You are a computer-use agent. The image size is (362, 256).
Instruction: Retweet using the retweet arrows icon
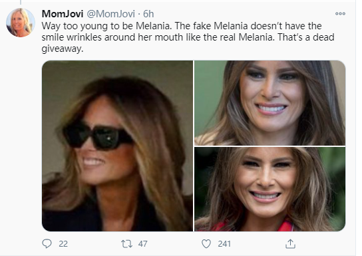126,244
